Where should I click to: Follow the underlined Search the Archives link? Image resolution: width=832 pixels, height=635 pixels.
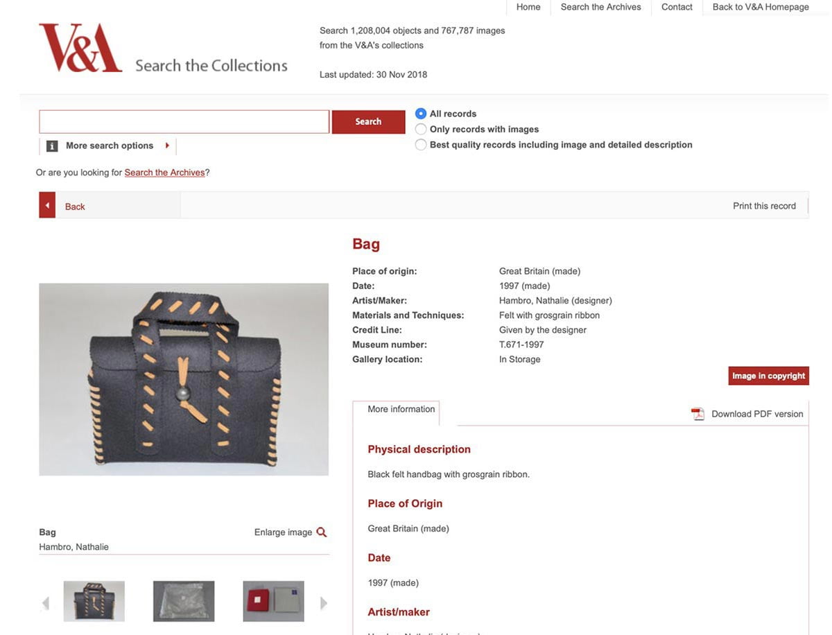click(164, 173)
